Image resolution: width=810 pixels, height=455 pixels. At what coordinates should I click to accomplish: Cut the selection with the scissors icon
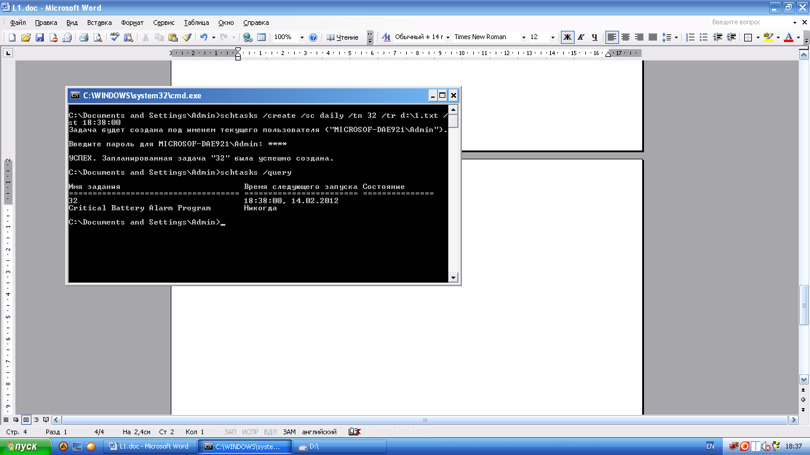click(x=145, y=37)
